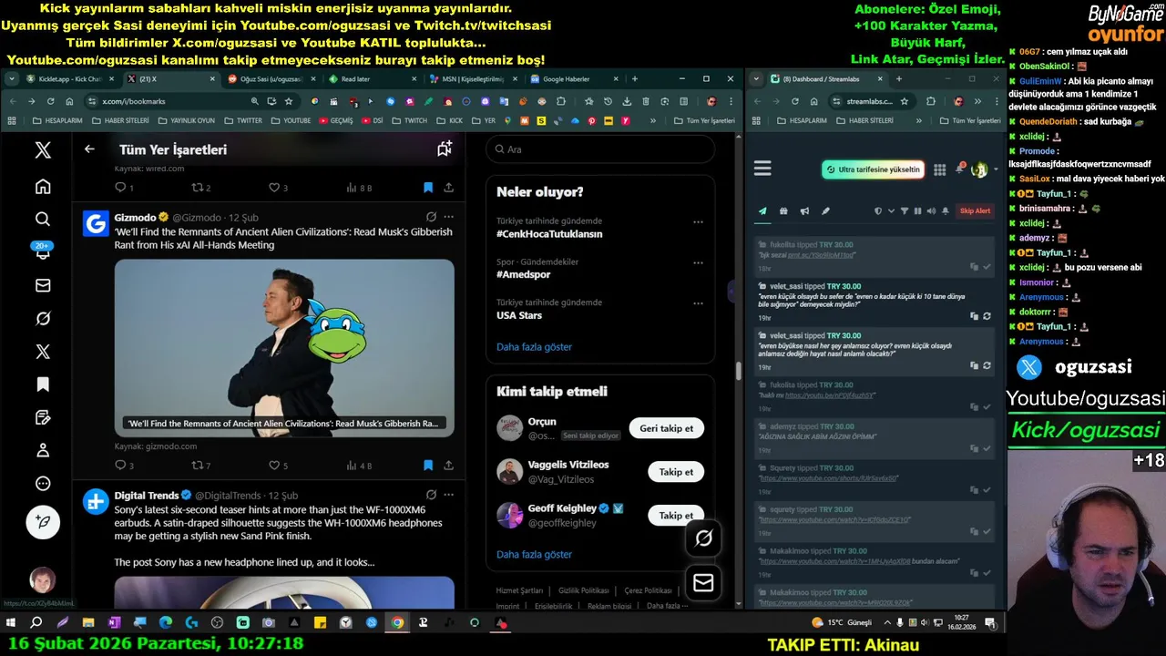Pause the Streamlabs alert queue

(917, 210)
